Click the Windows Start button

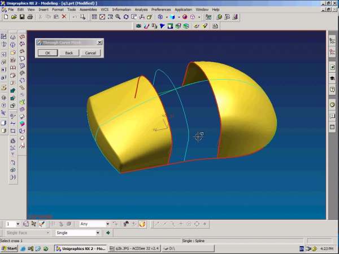(9, 248)
